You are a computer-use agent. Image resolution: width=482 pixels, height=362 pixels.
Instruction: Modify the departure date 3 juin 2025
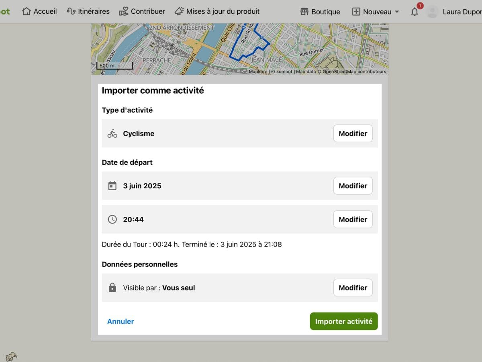tap(353, 186)
